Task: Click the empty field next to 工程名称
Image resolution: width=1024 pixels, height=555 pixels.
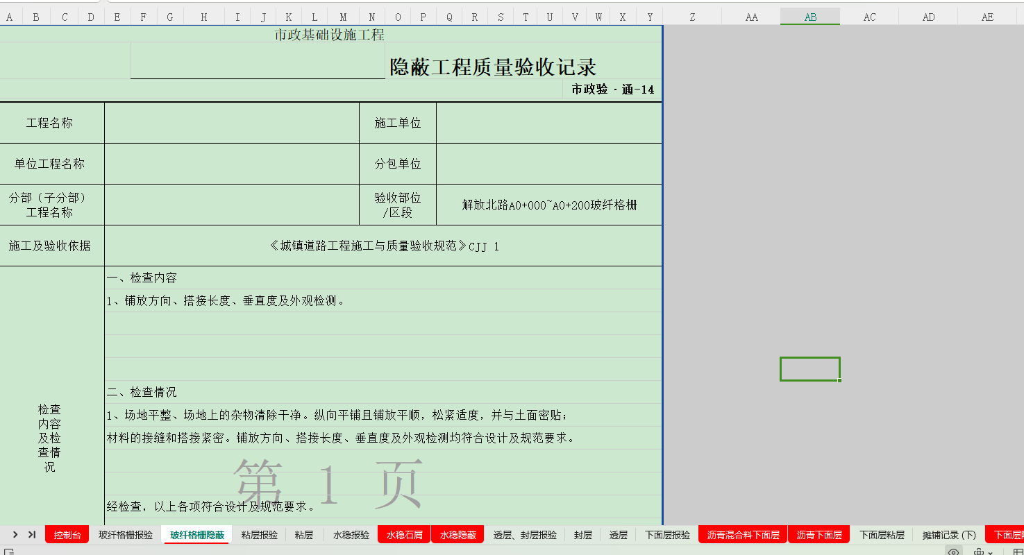Action: pos(231,123)
